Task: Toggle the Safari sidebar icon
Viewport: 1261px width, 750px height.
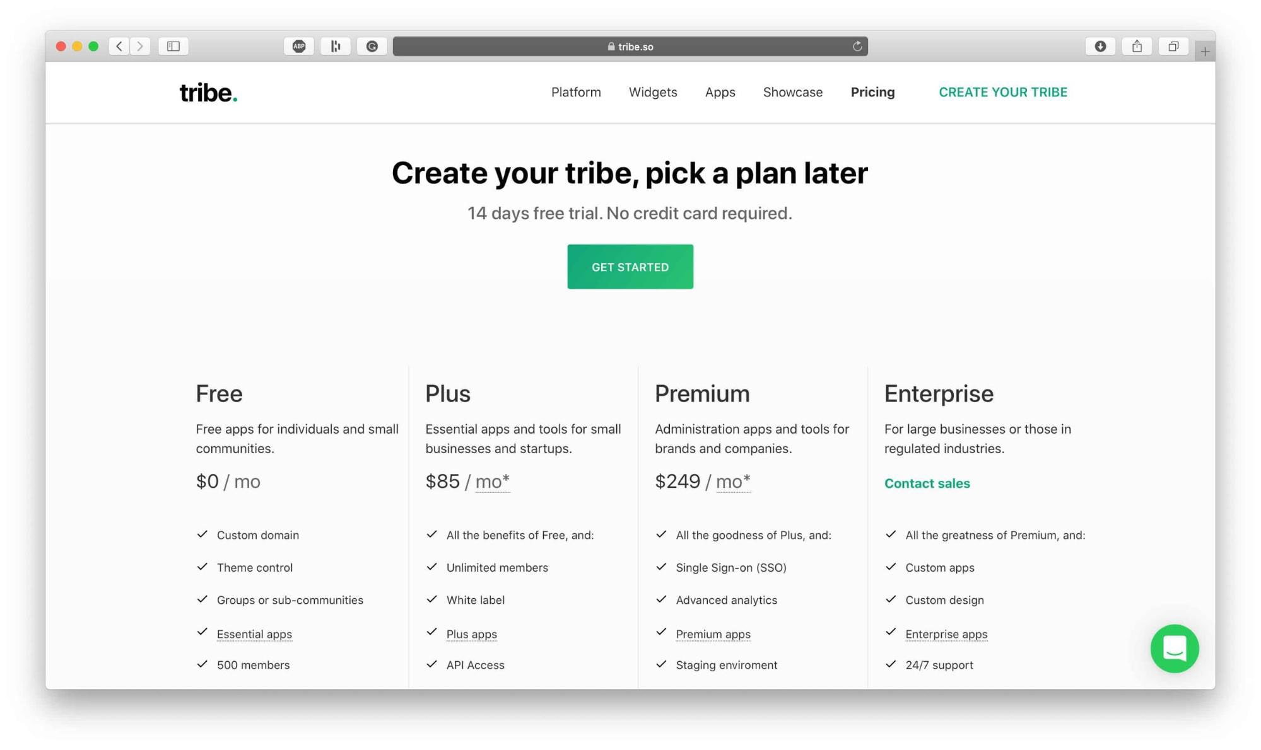Action: pos(173,46)
